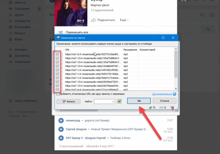Image resolution: width=220 pixels, height=154 pixels.
Task: Click scroll-down arrow of URL list
Action: point(176,88)
